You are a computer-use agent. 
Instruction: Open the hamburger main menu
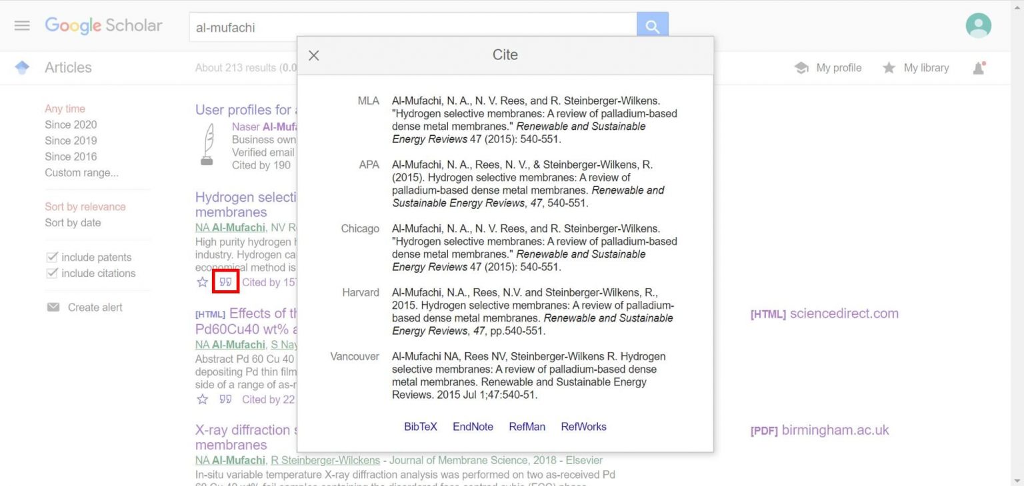pyautogui.click(x=22, y=25)
